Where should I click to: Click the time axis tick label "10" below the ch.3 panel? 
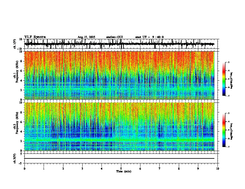[x=217, y=169]
